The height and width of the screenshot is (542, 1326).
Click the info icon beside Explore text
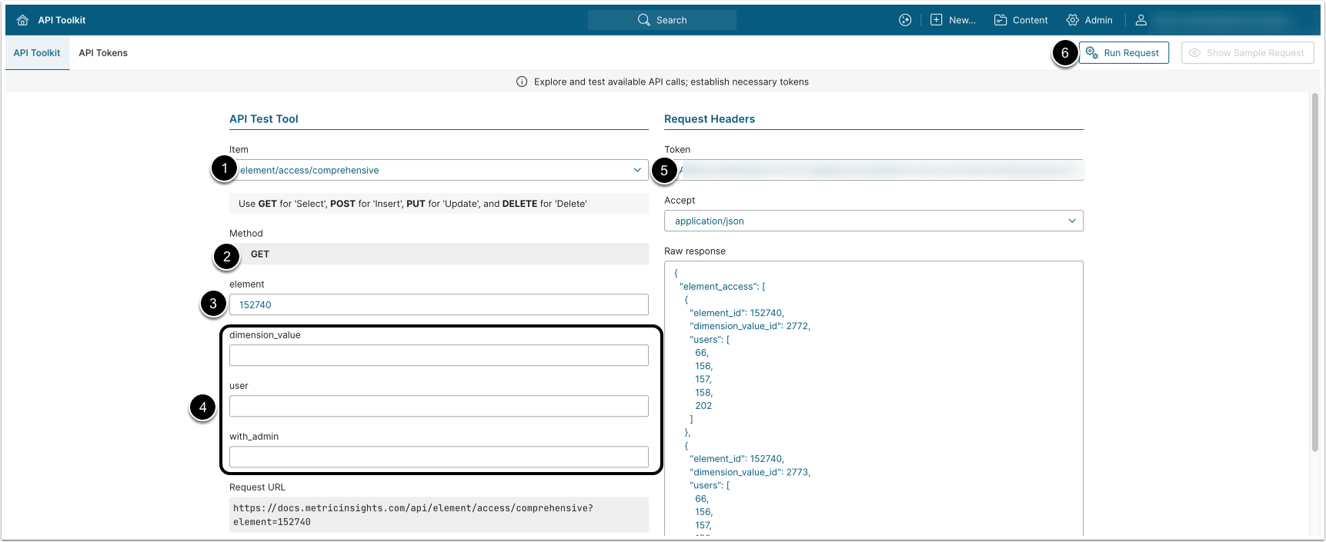coord(522,81)
